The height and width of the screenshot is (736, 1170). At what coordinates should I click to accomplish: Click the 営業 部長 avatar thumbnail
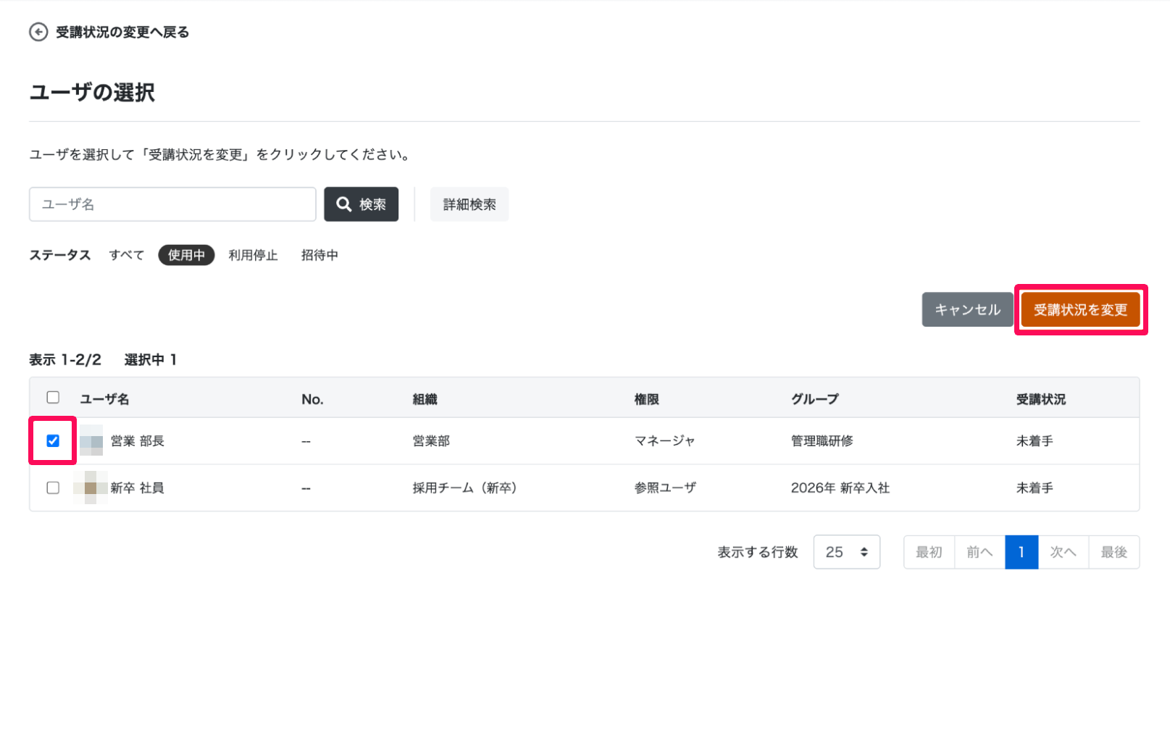tap(91, 440)
